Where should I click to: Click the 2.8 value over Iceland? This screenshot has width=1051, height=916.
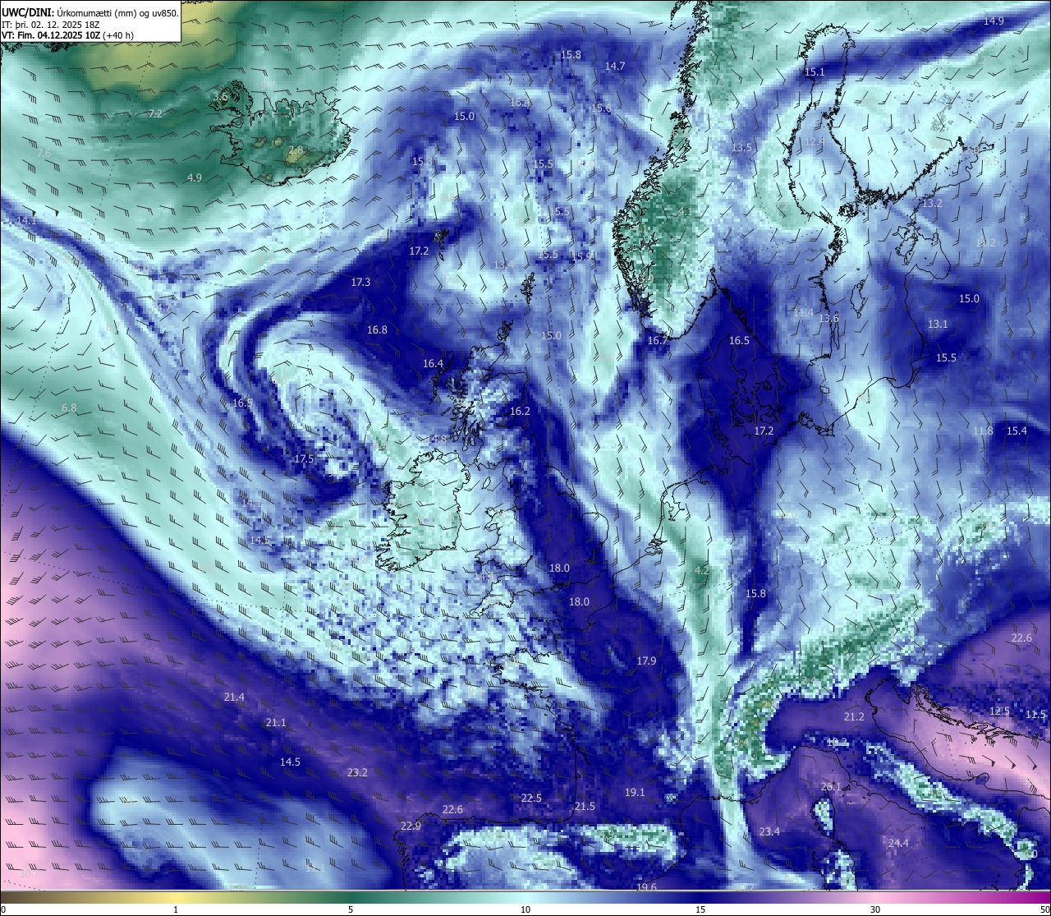click(296, 150)
